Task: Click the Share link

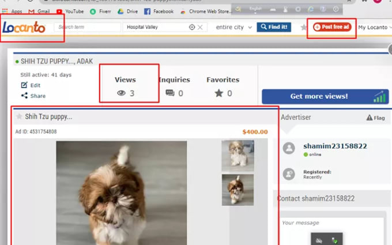Action: (x=37, y=96)
